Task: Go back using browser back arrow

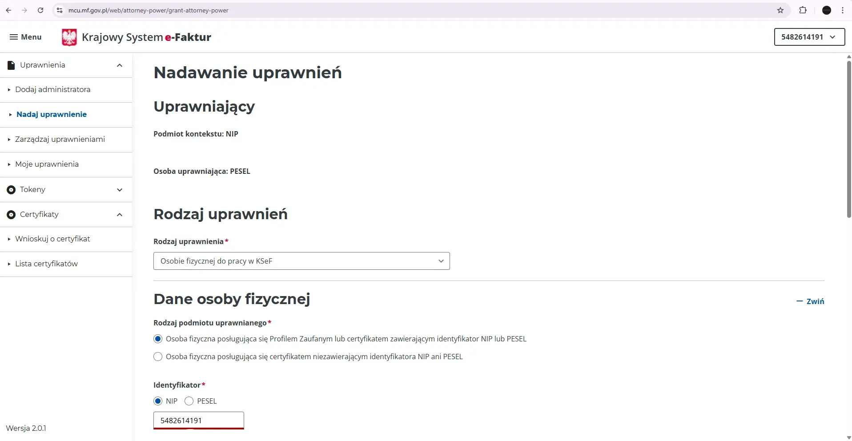Action: tap(8, 10)
